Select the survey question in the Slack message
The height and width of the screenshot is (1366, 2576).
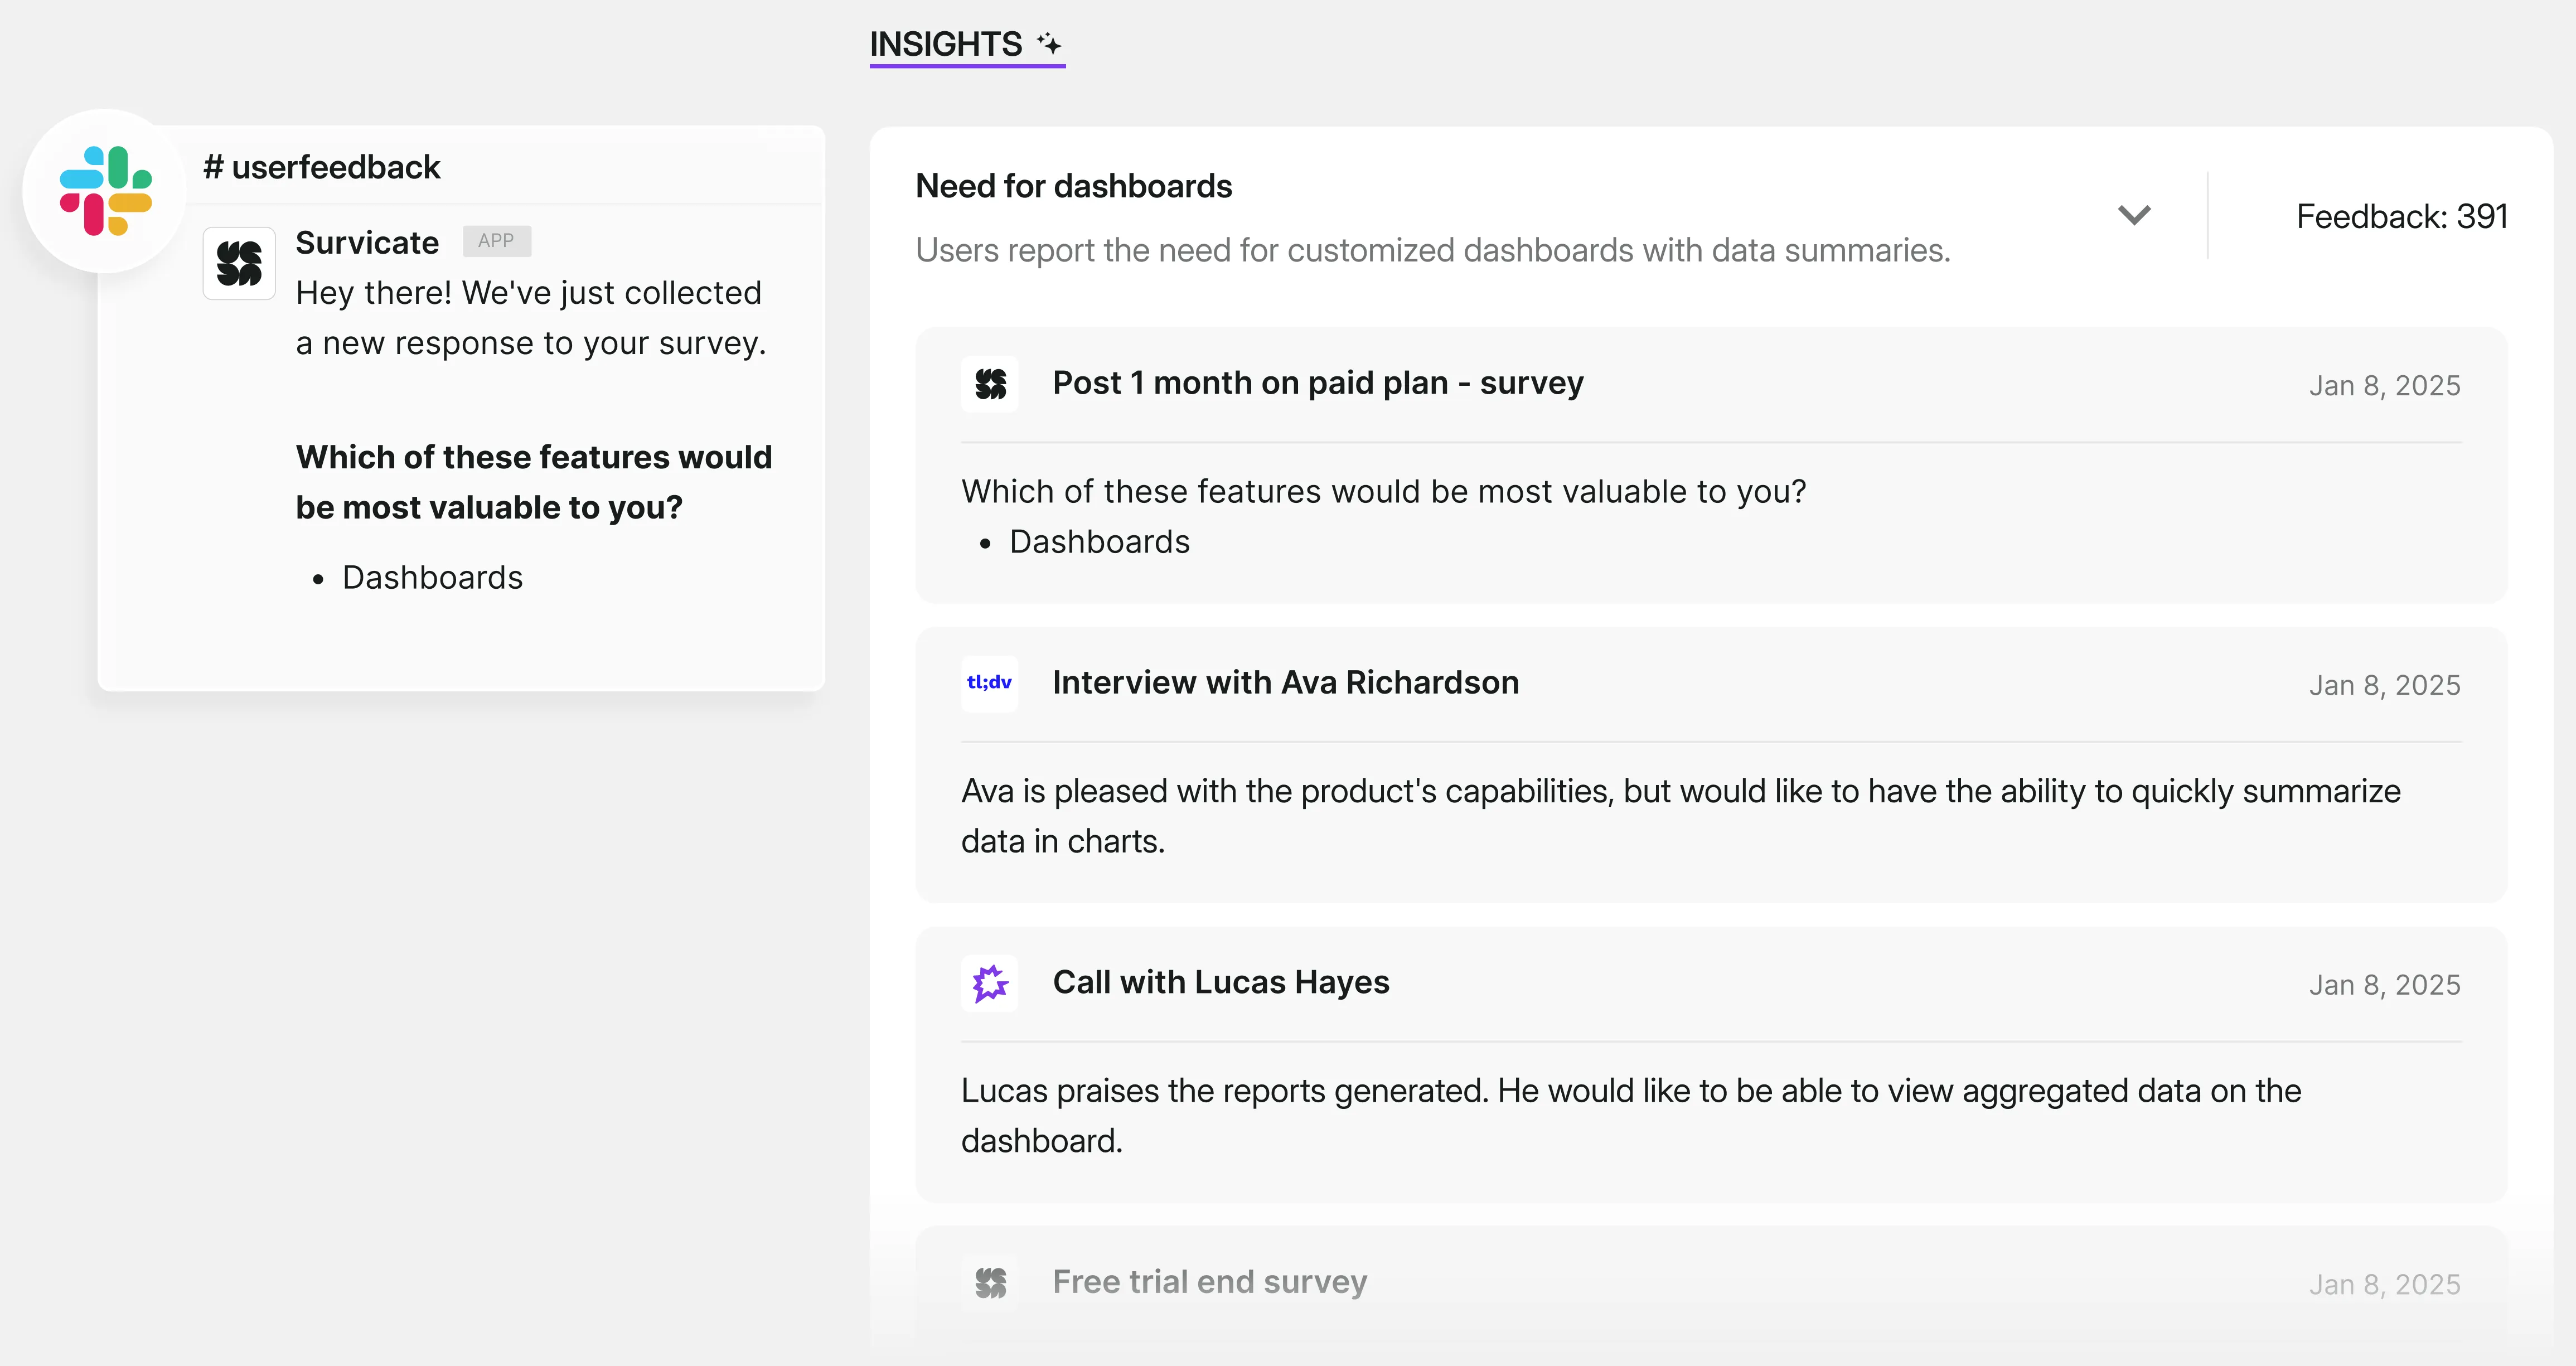tap(533, 481)
